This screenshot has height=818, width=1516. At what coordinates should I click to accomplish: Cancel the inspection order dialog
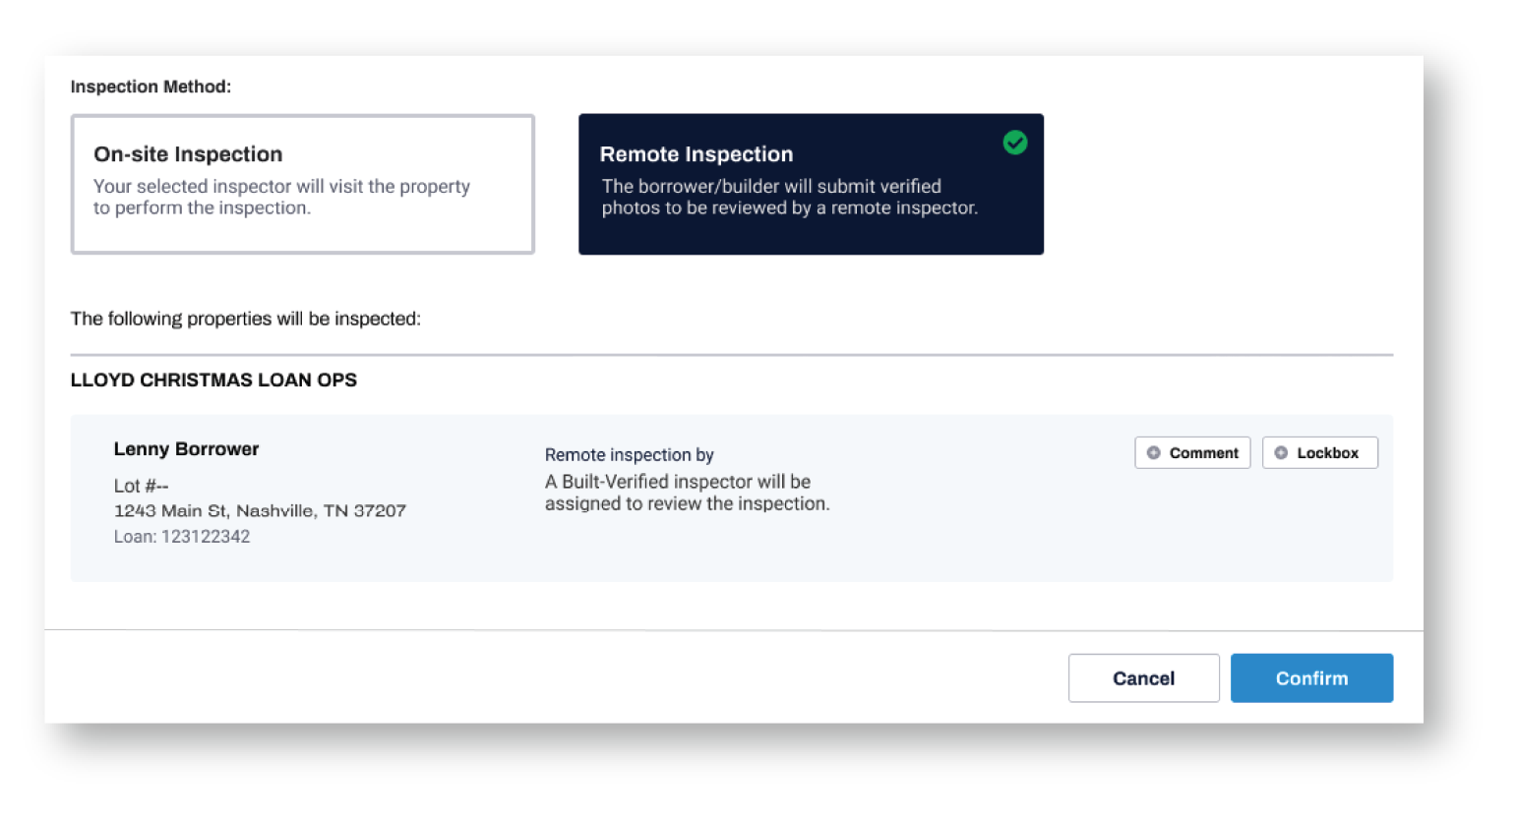click(1144, 678)
